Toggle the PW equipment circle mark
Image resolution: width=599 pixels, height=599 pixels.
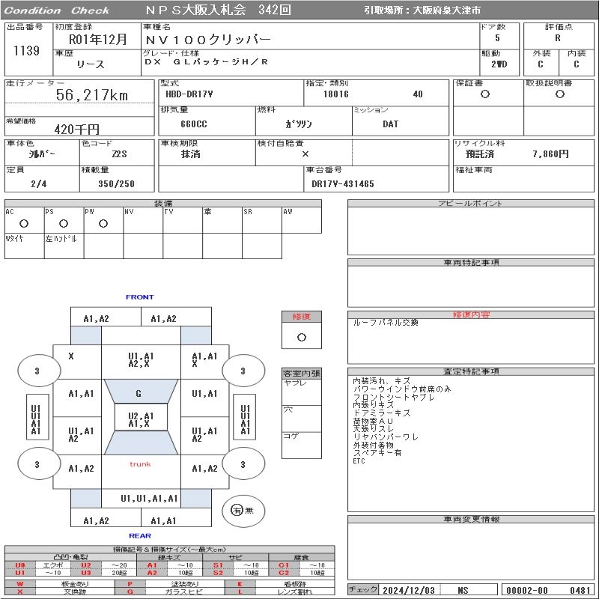click(x=103, y=224)
